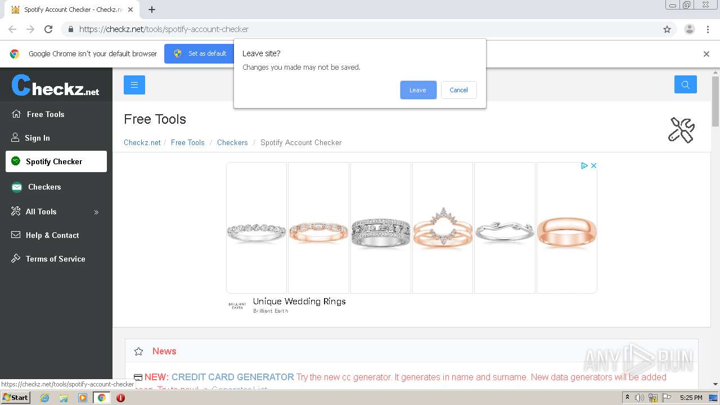The image size is (720, 405).
Task: Click the News star icon
Action: [x=139, y=352]
